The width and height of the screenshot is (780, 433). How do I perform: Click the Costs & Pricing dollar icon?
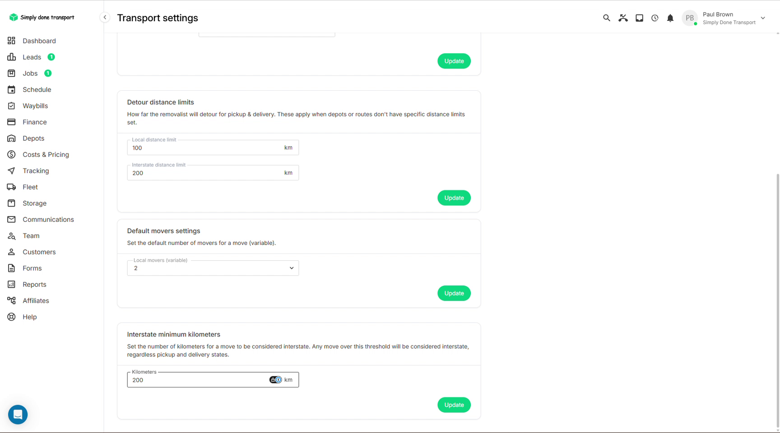(x=11, y=154)
